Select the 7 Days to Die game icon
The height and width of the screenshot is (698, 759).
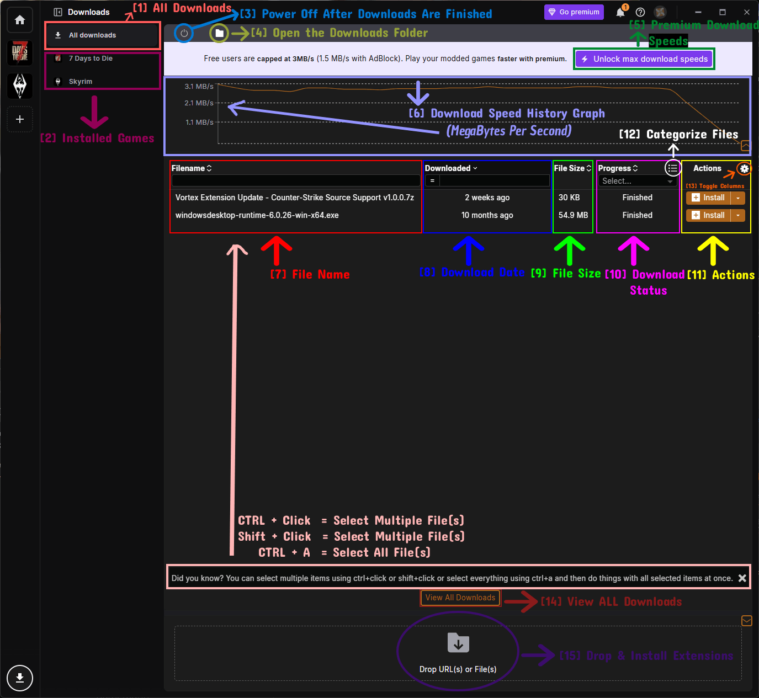coord(20,53)
